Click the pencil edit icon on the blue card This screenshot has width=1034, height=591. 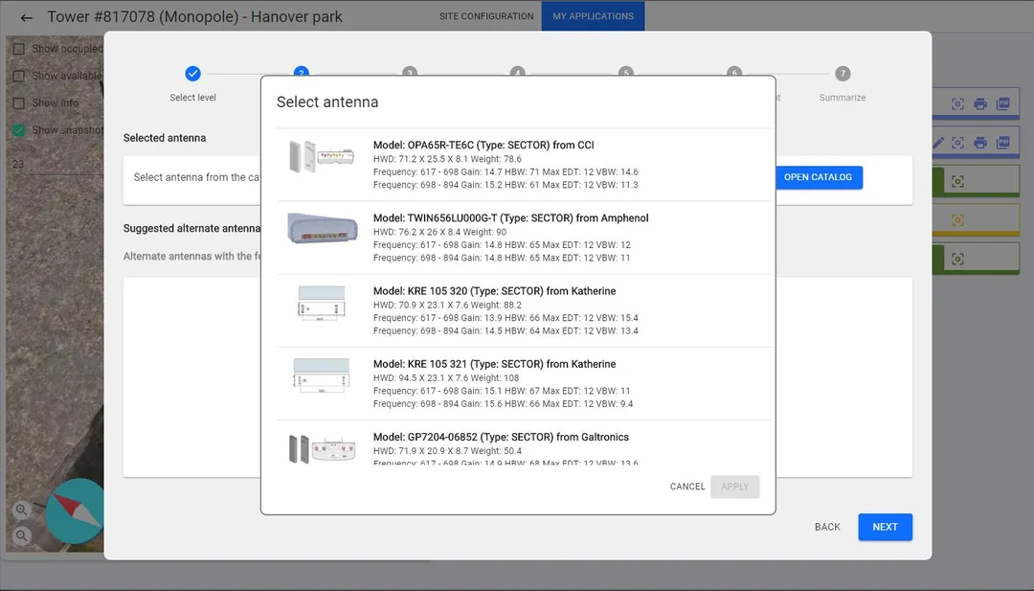[938, 143]
